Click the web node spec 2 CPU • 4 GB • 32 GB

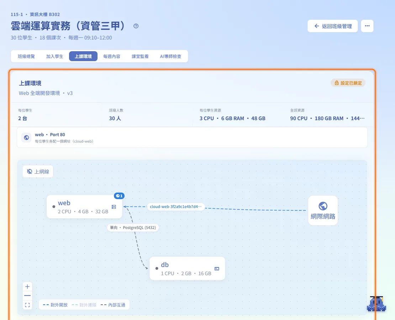[x=83, y=212]
